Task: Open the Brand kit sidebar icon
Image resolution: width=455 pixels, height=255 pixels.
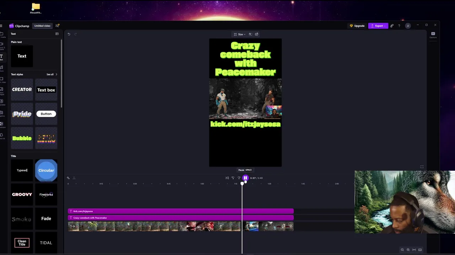Action: click(x=1, y=135)
